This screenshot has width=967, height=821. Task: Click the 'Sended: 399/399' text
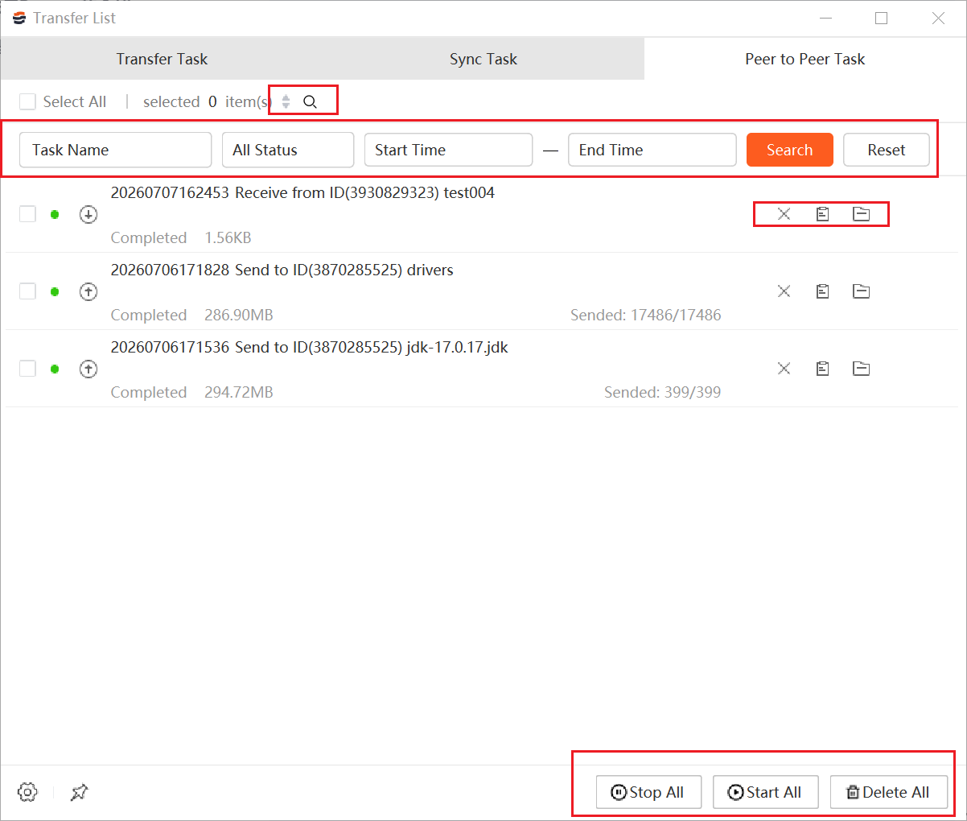click(x=663, y=392)
